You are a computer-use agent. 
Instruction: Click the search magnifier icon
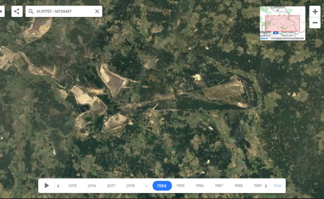(31, 11)
